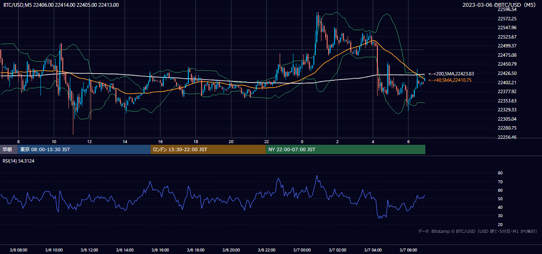Click the hour 14 label under price chart

[125, 141]
